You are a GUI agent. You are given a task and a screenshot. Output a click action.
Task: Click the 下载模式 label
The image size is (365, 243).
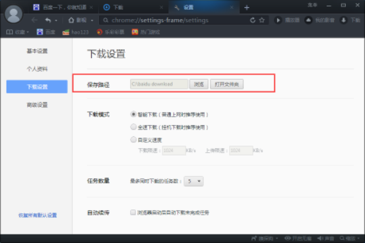98,115
